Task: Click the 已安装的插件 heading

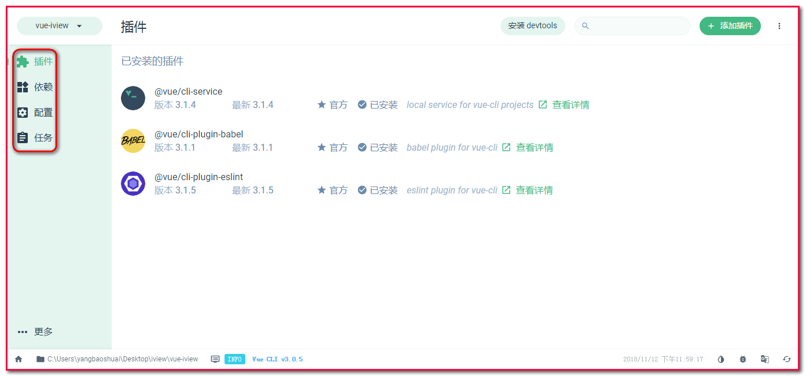Action: 152,61
